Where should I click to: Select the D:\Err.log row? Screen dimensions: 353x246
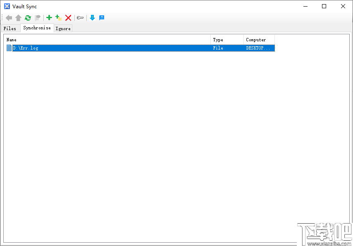141,48
